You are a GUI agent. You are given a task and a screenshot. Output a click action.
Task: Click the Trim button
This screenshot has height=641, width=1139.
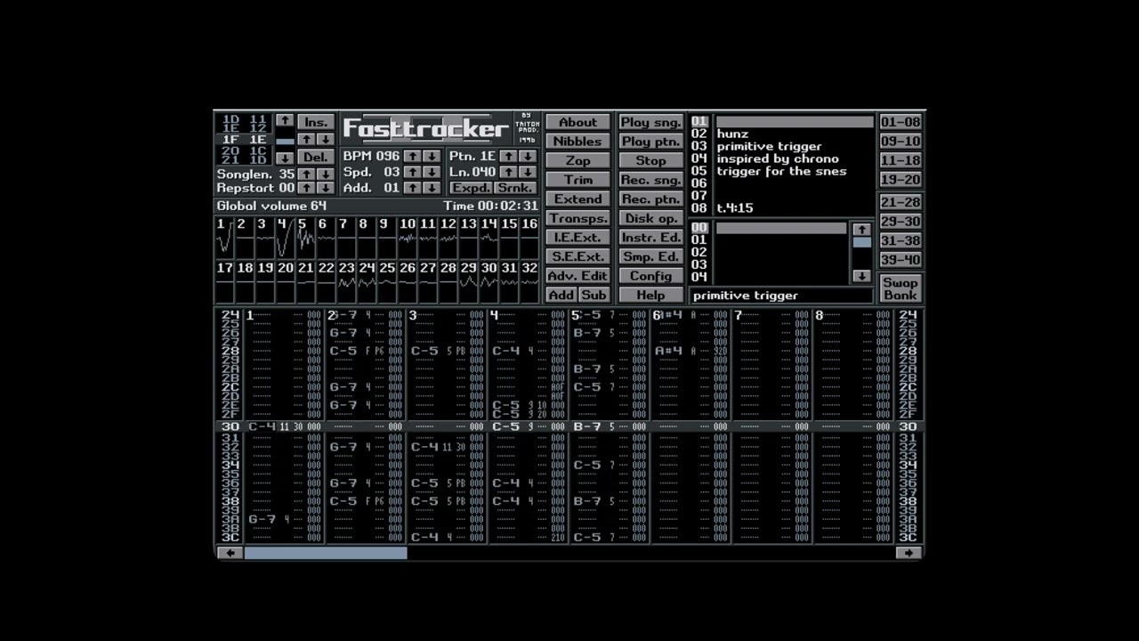[x=578, y=180]
